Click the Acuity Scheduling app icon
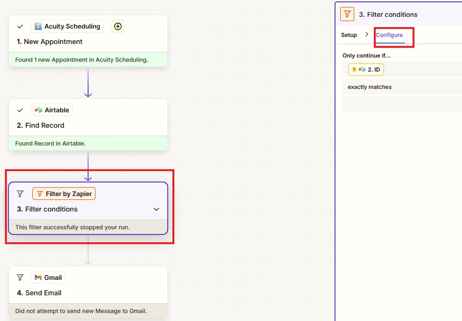 click(38, 26)
